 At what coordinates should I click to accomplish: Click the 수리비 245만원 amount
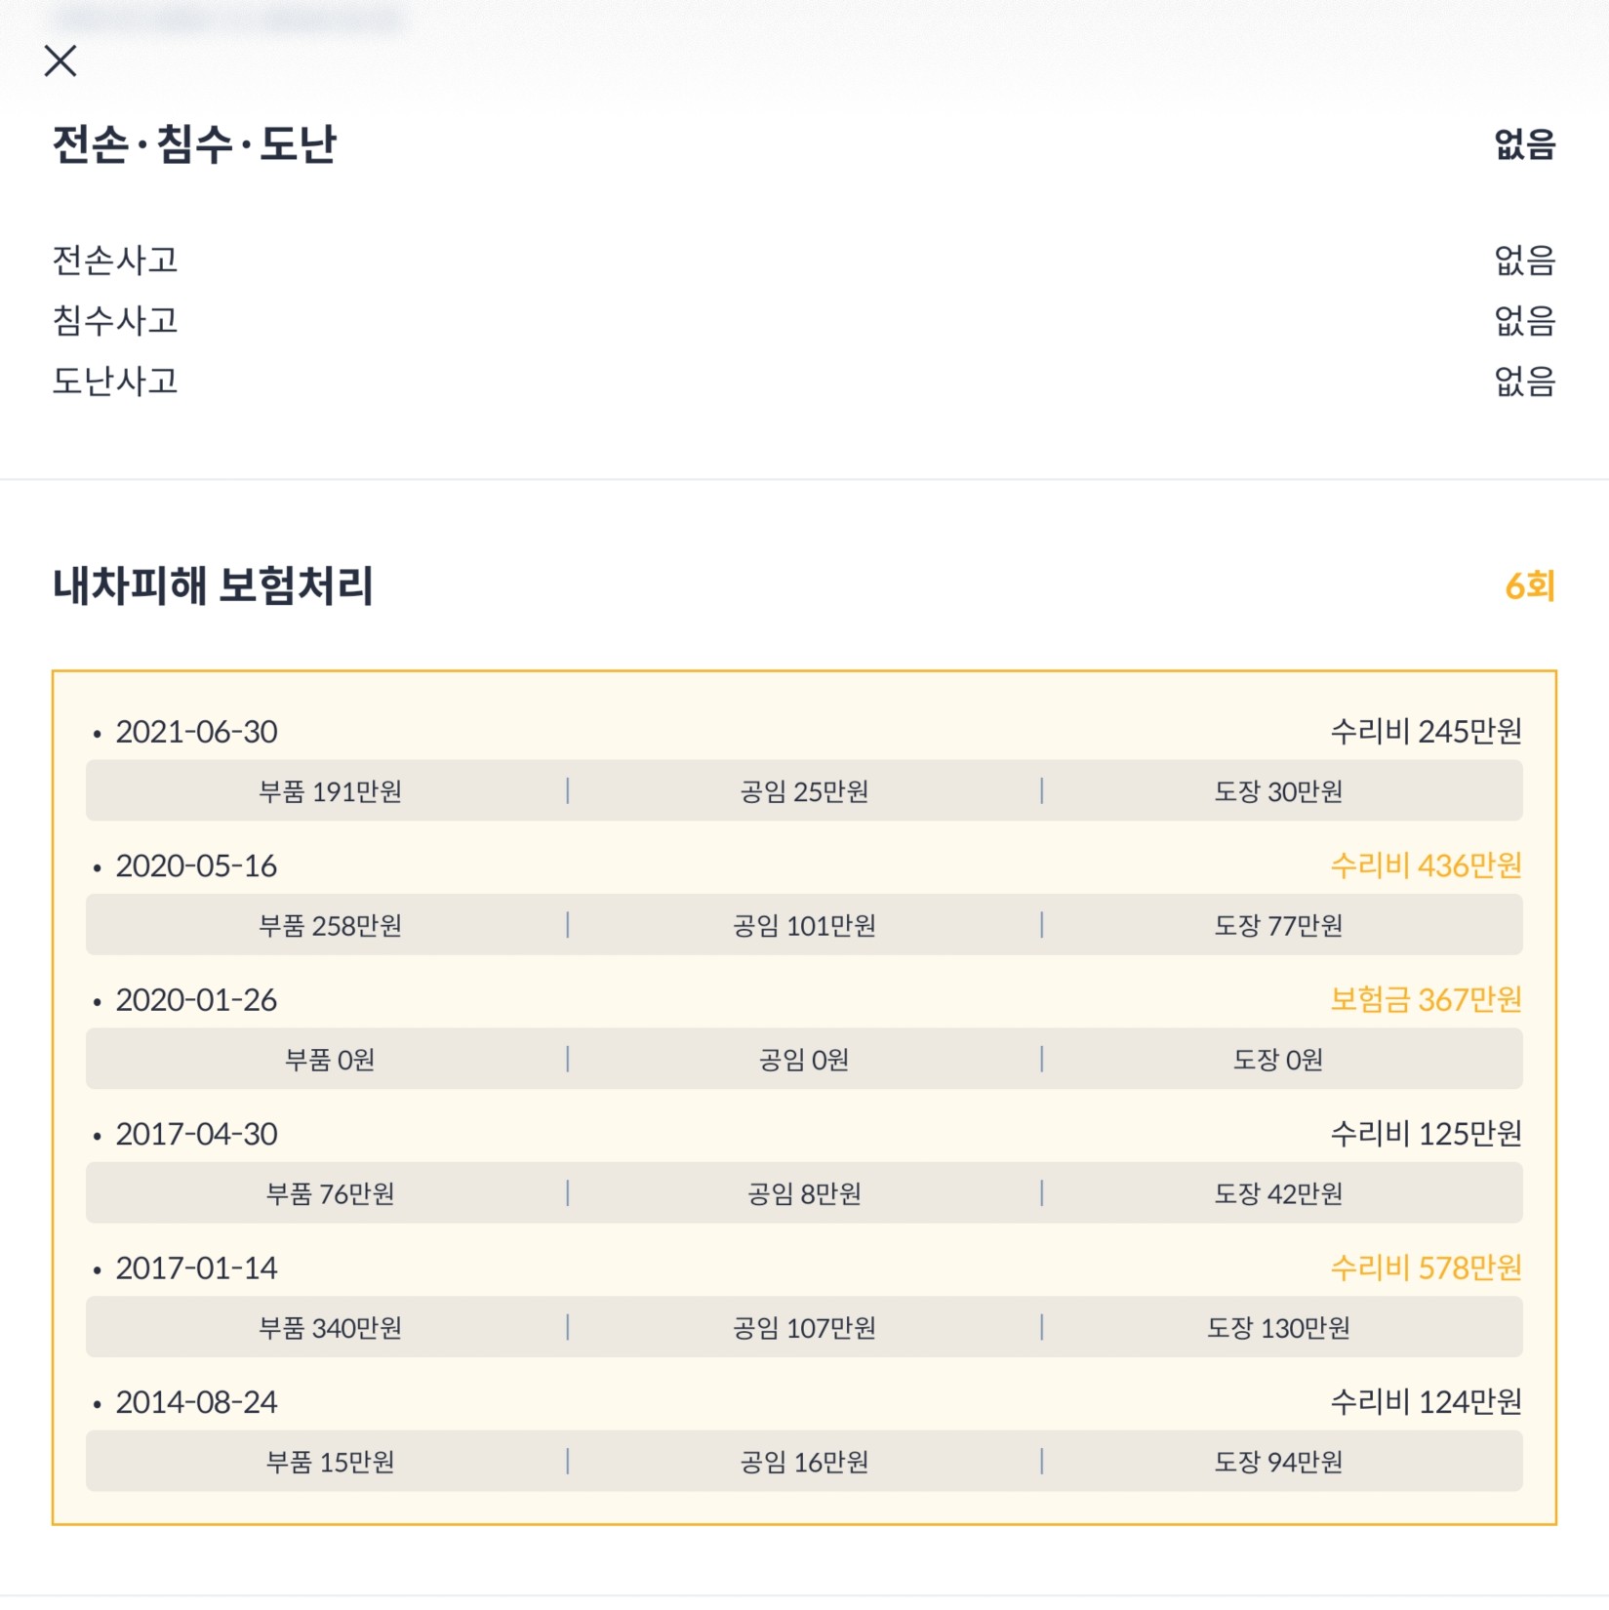(x=1426, y=732)
